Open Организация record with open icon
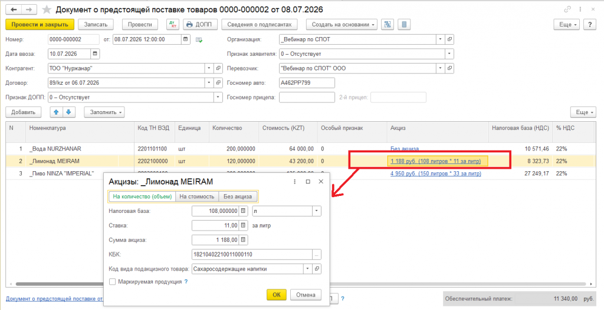This screenshot has height=310, width=604. tap(449, 39)
